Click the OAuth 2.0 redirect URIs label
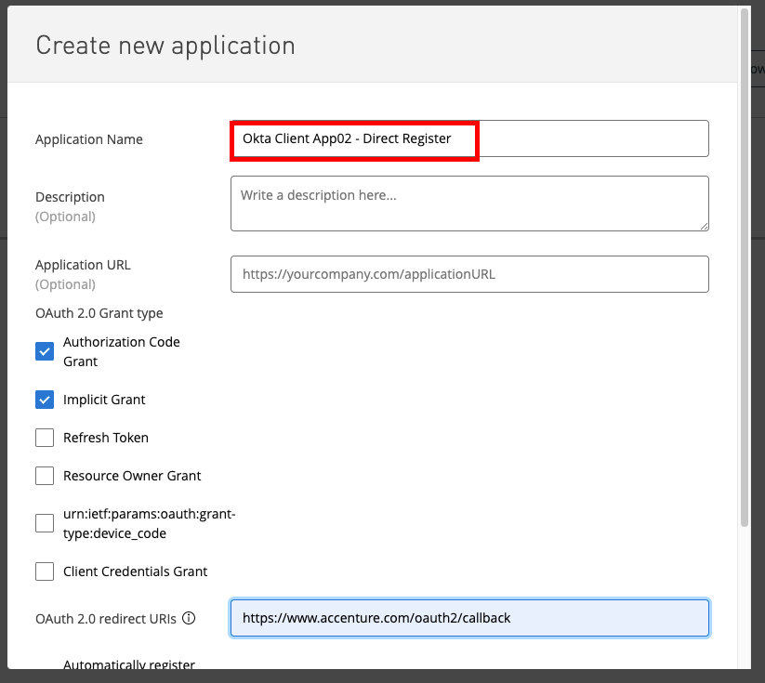Image resolution: width=765 pixels, height=683 pixels. pos(106,618)
